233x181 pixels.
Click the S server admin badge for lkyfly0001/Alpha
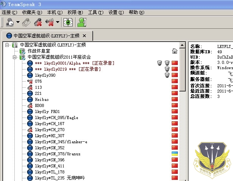click(x=167, y=63)
